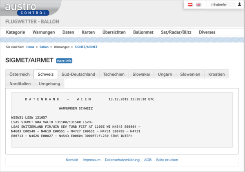Open the Umgebung tab
245x172 pixels.
point(49,84)
